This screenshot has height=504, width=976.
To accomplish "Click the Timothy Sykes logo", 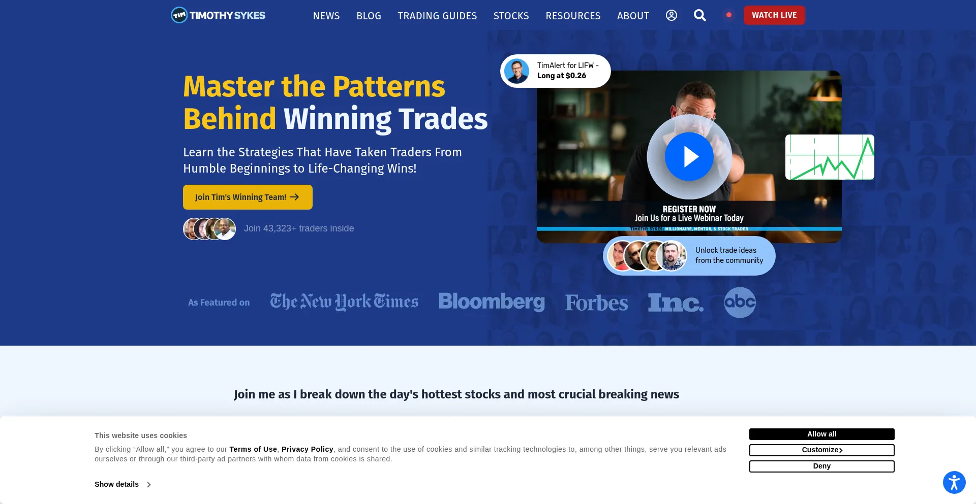I will [218, 15].
